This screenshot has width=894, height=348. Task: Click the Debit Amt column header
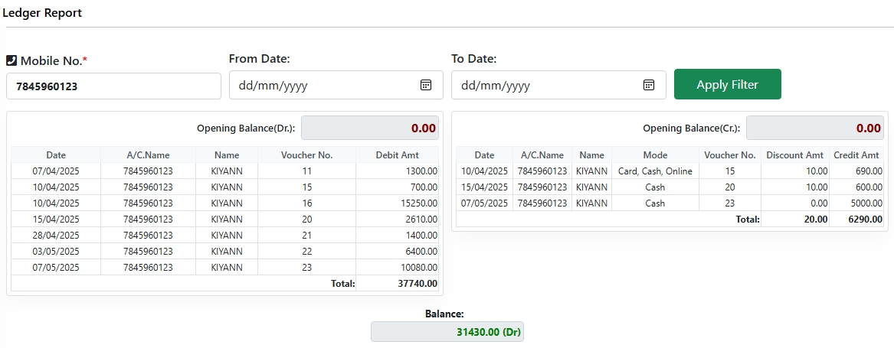pos(398,155)
